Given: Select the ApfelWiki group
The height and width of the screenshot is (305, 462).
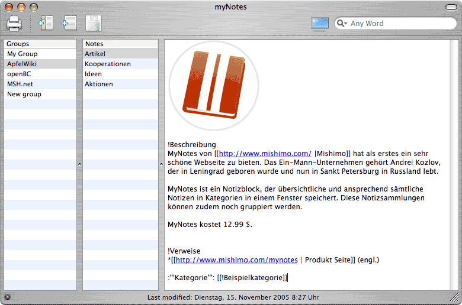Looking at the screenshot, I should 22,64.
